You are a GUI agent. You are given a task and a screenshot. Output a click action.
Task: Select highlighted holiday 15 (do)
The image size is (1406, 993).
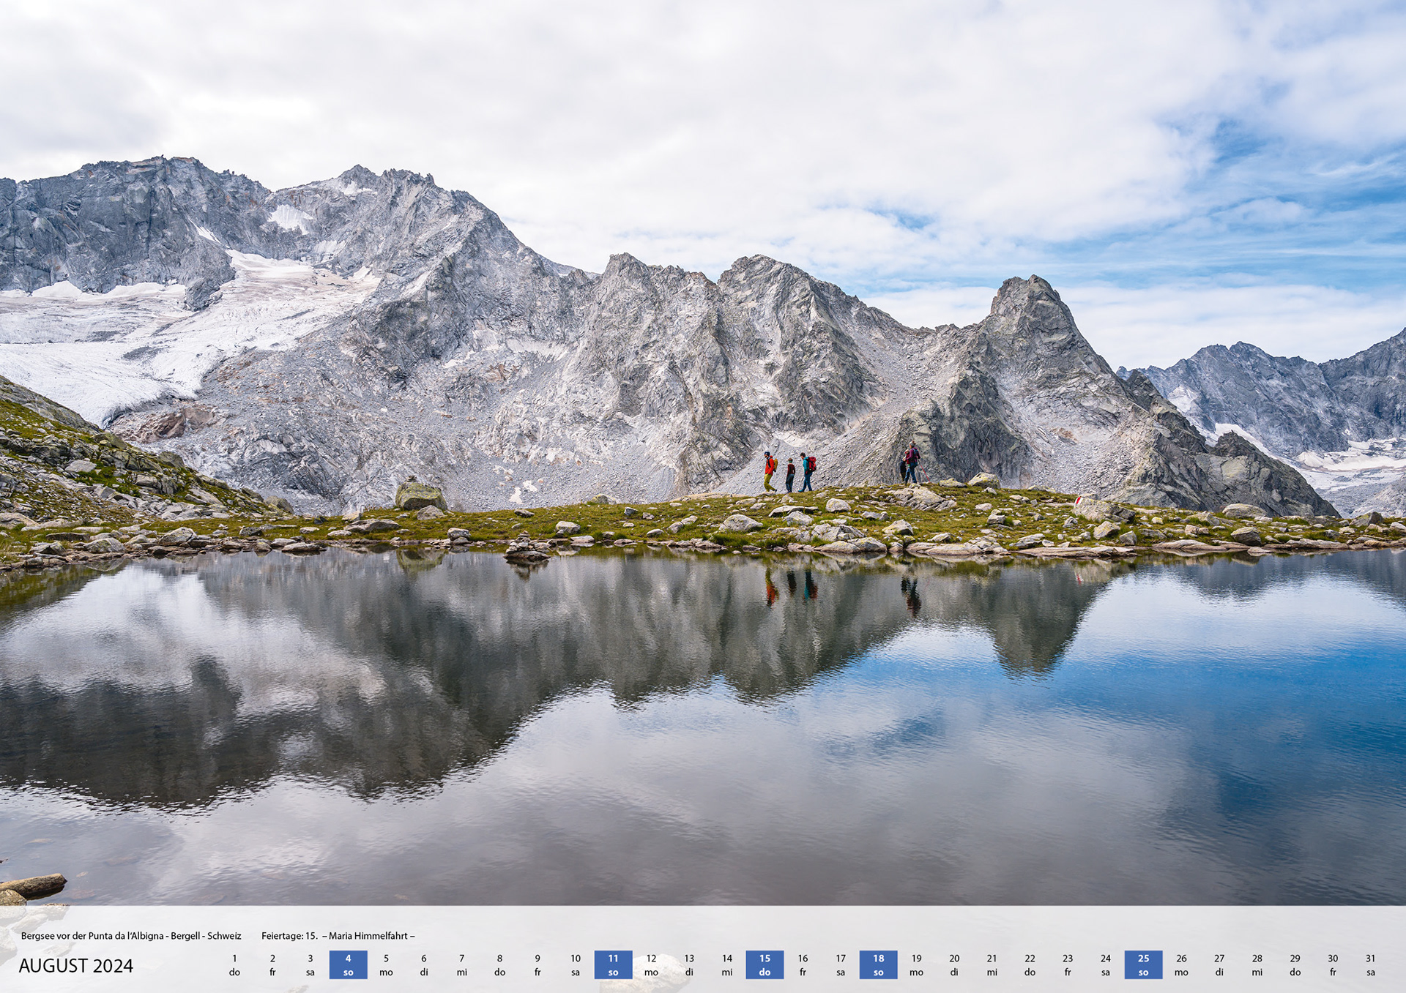tap(765, 965)
